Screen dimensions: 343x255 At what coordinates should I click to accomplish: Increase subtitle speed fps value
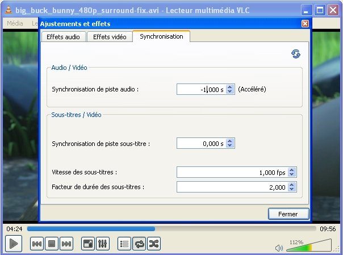291,170
